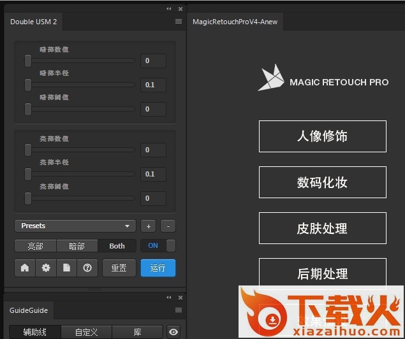Open the Presets dropdown
Image resolution: width=405 pixels, height=339 pixels.
coord(75,226)
